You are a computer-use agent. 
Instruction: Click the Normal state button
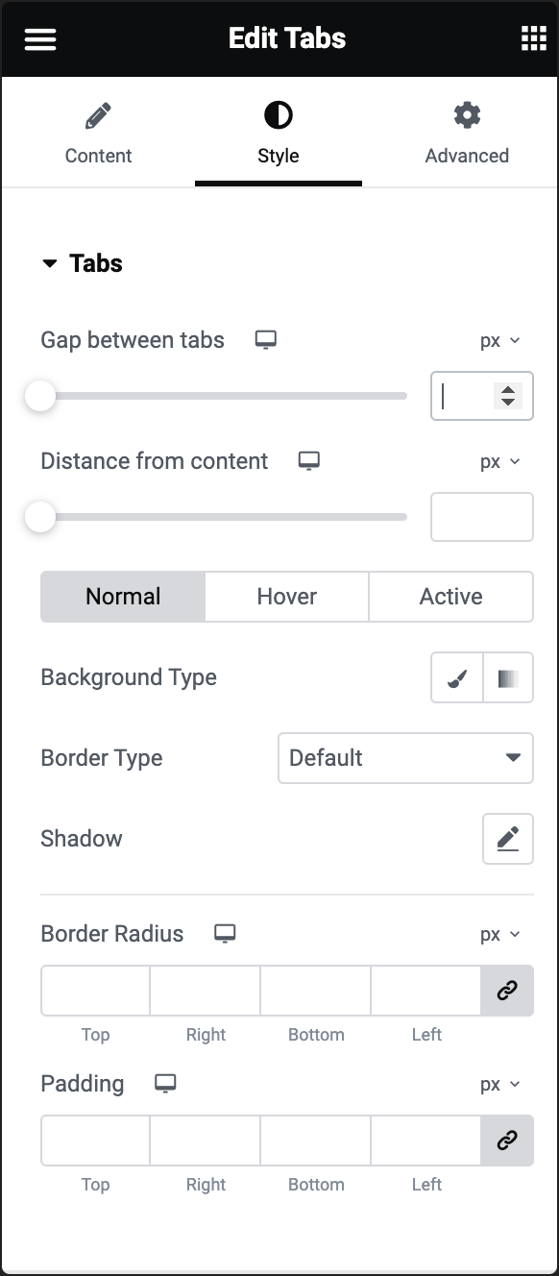point(122,596)
